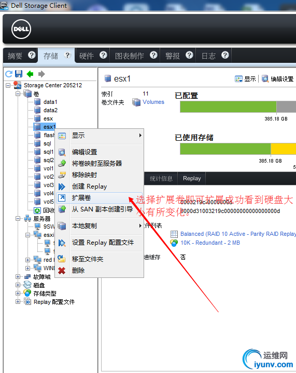Open 显示 submenu in context menu

(100, 136)
